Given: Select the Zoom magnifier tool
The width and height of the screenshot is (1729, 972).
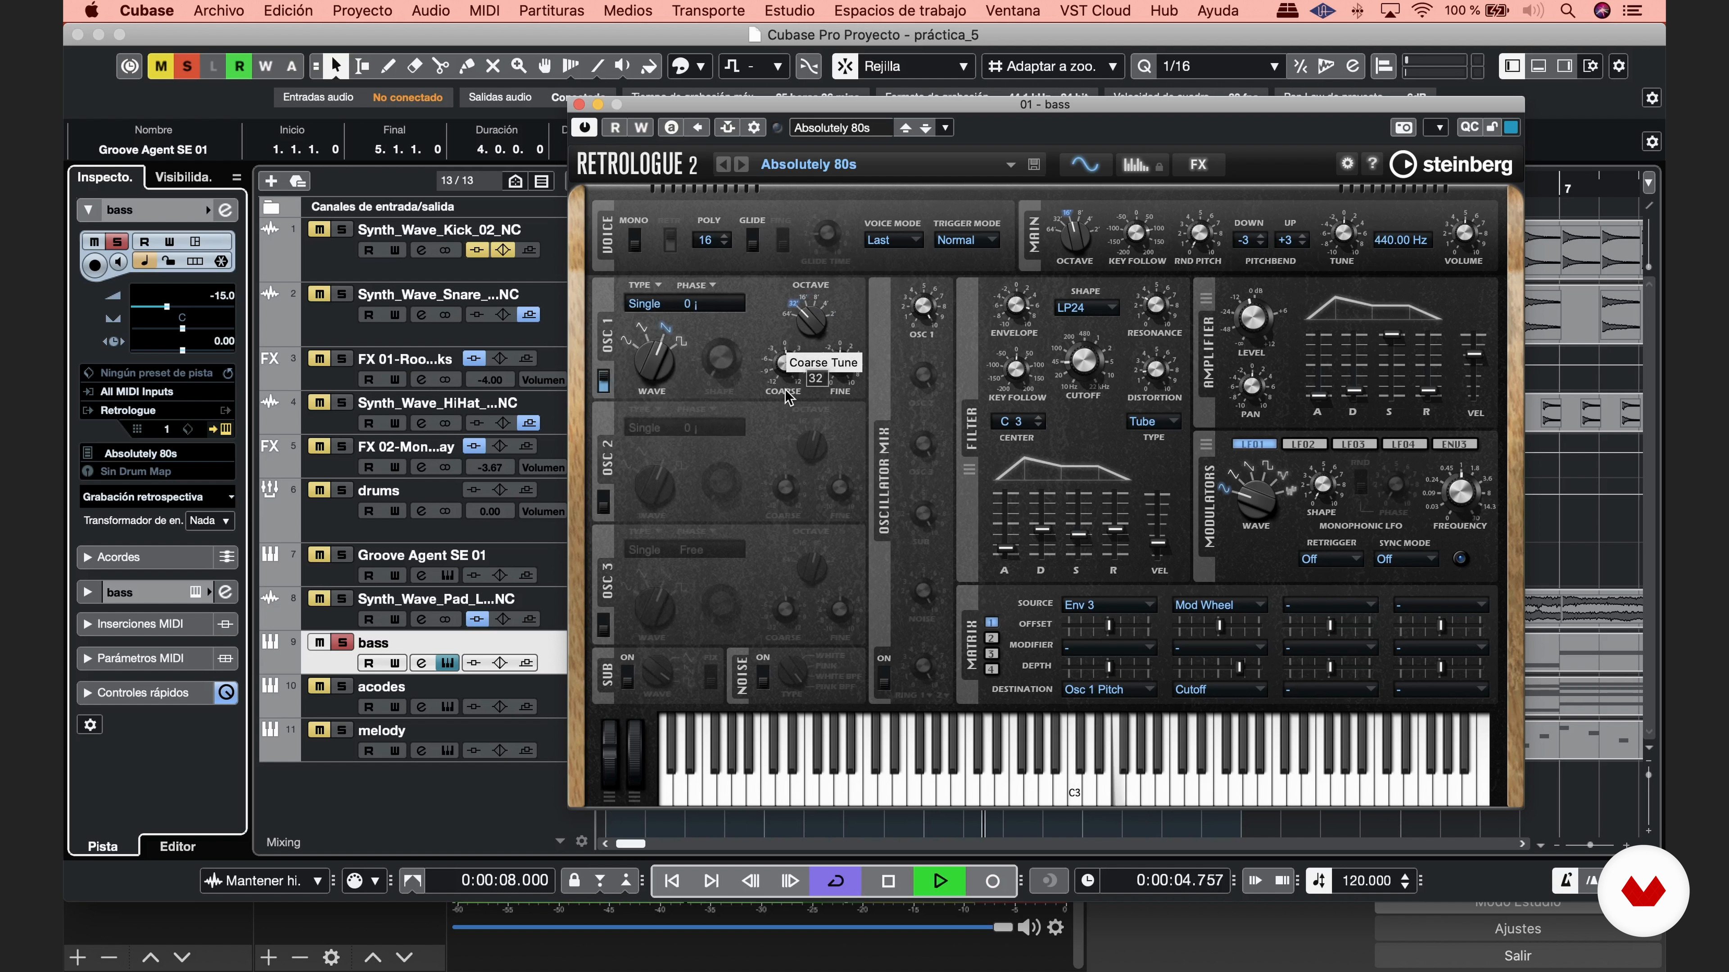Looking at the screenshot, I should (519, 66).
